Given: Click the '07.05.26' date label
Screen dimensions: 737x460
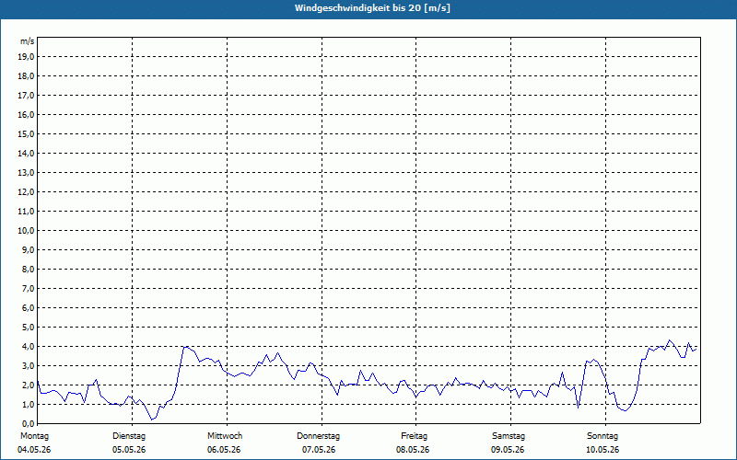Looking at the screenshot, I should click(319, 450).
